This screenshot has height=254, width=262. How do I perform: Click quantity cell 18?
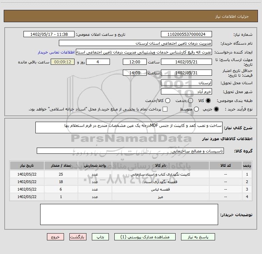pos(61,182)
